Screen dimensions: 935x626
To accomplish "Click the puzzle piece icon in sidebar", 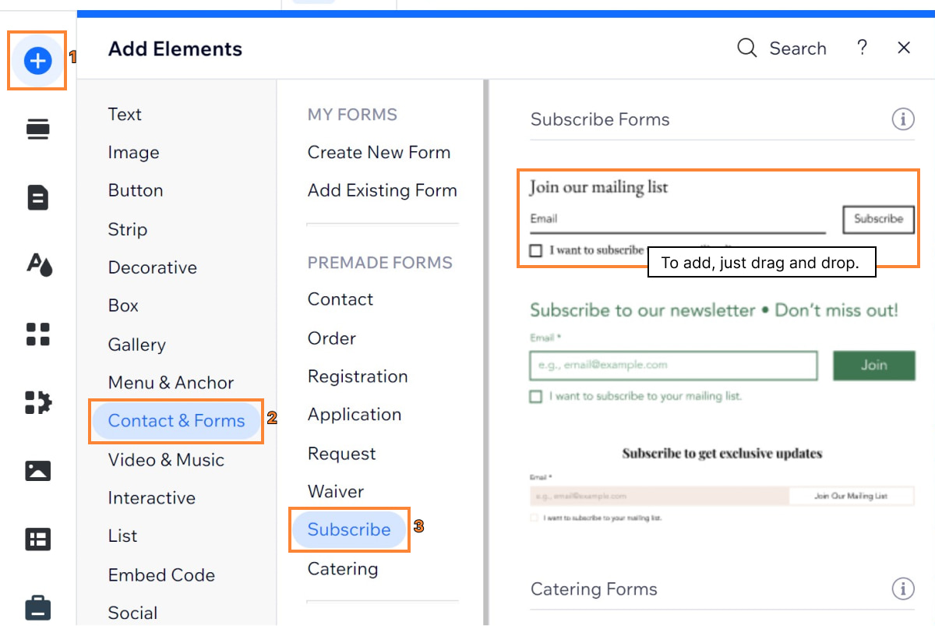I will 37,402.
